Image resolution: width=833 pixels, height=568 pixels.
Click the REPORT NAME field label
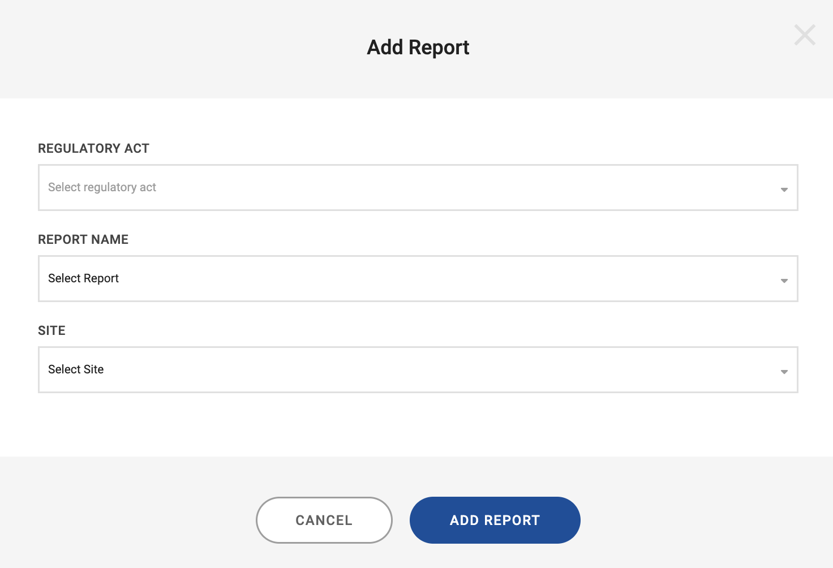[83, 239]
